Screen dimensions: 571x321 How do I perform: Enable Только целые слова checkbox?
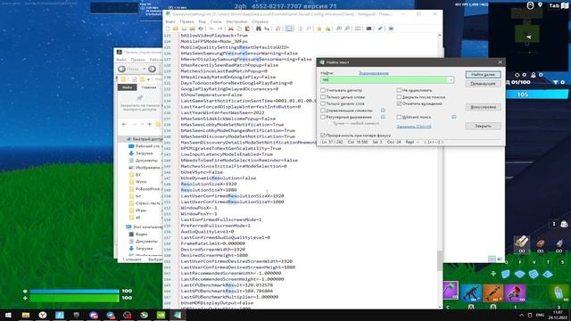click(323, 97)
